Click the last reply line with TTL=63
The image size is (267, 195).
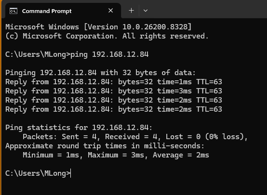(x=114, y=109)
